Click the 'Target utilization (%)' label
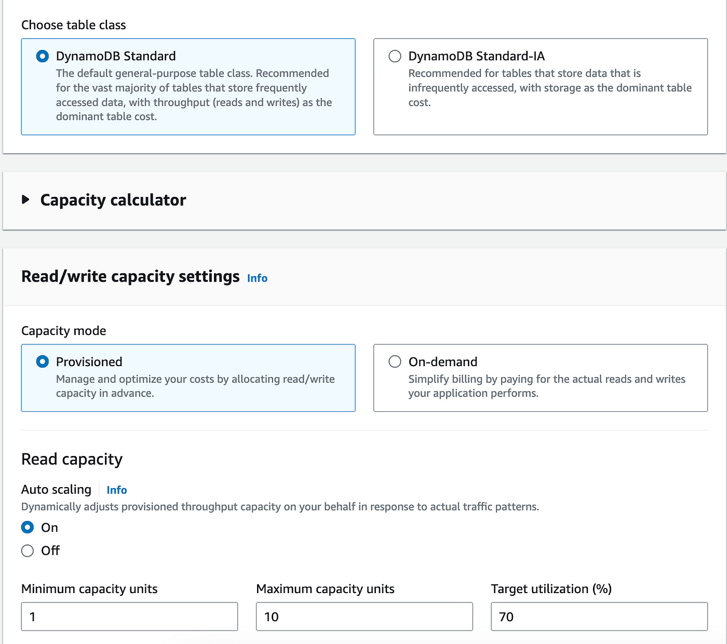The width and height of the screenshot is (727, 644). click(x=551, y=589)
